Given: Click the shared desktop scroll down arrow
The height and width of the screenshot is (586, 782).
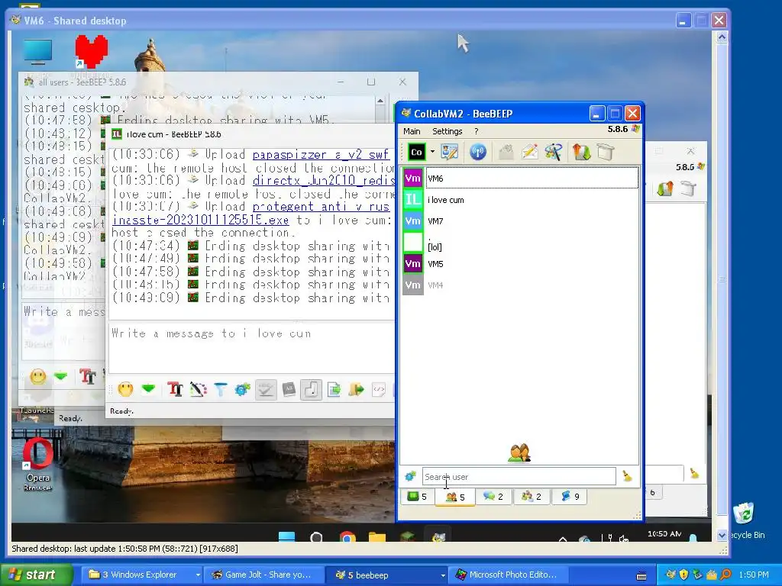Looking at the screenshot, I should point(722,535).
